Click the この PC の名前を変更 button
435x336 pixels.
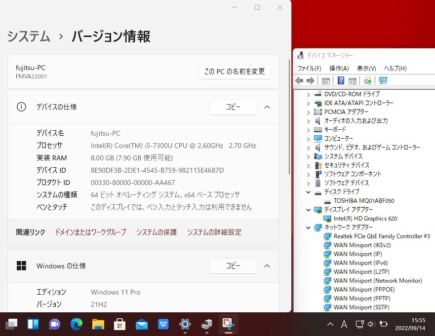(235, 72)
